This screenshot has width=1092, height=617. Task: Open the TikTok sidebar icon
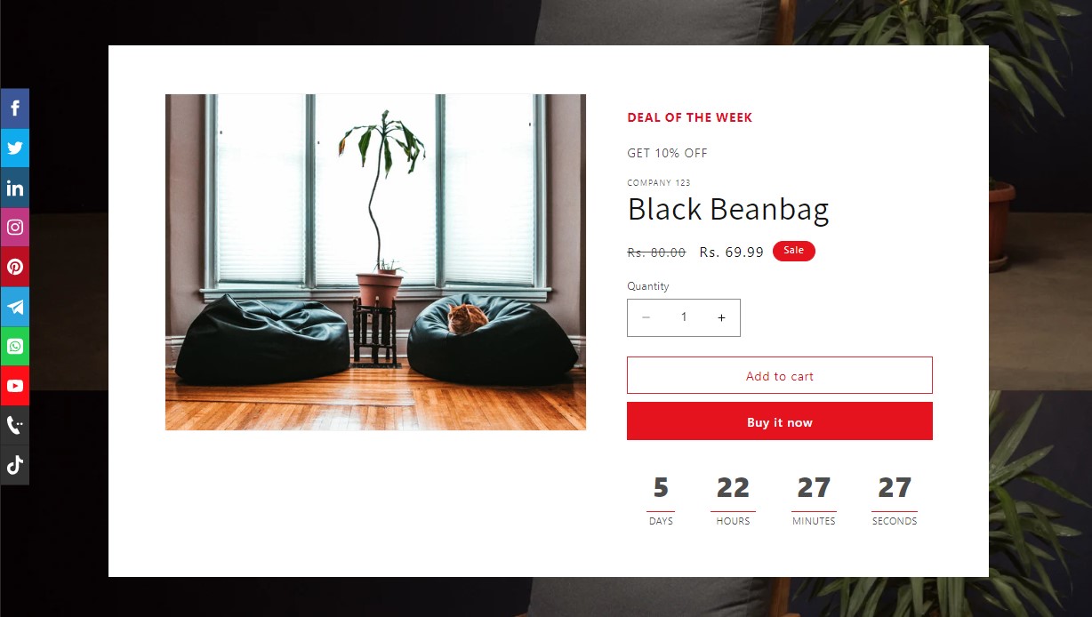pos(14,465)
